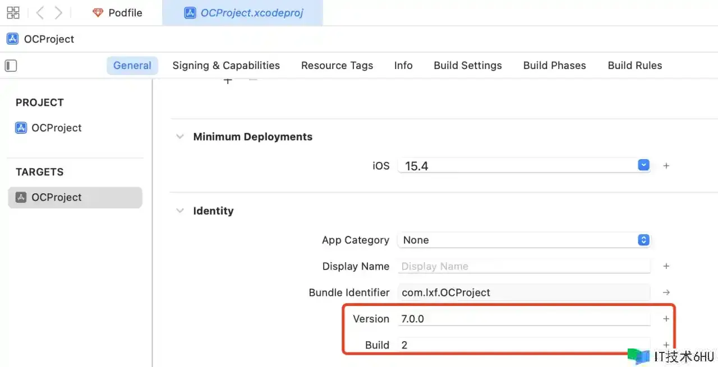Click the OCProject breadcrumb project icon
Viewport: 718px width, 367px height.
12,39
